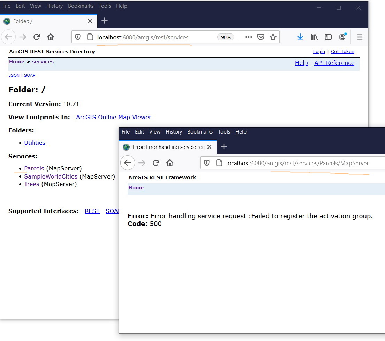The width and height of the screenshot is (385, 341).
Task: Reset the 90% zoom level indicator
Action: pyautogui.click(x=226, y=37)
